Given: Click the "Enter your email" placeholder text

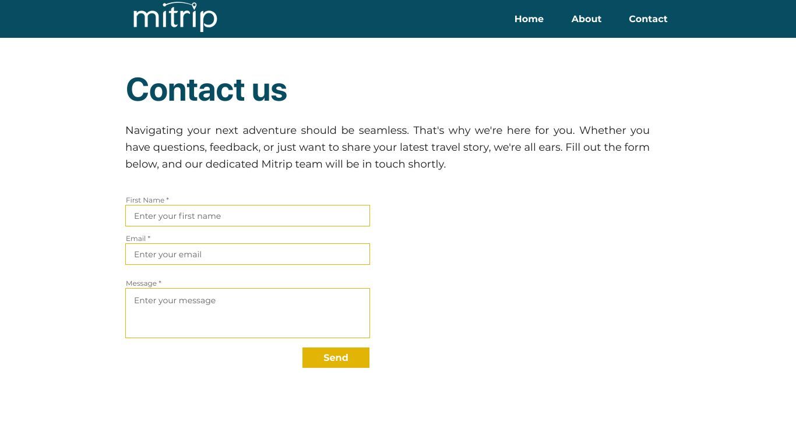Looking at the screenshot, I should tap(168, 254).
